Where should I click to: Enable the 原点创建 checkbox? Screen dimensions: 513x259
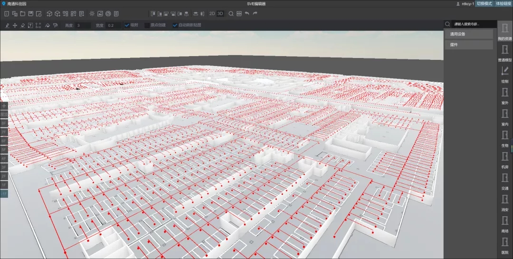pos(147,25)
